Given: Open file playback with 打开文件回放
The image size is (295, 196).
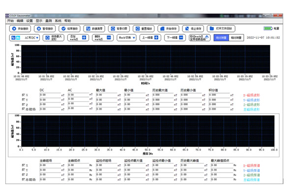Looking at the screenshot, I should click(x=222, y=29).
